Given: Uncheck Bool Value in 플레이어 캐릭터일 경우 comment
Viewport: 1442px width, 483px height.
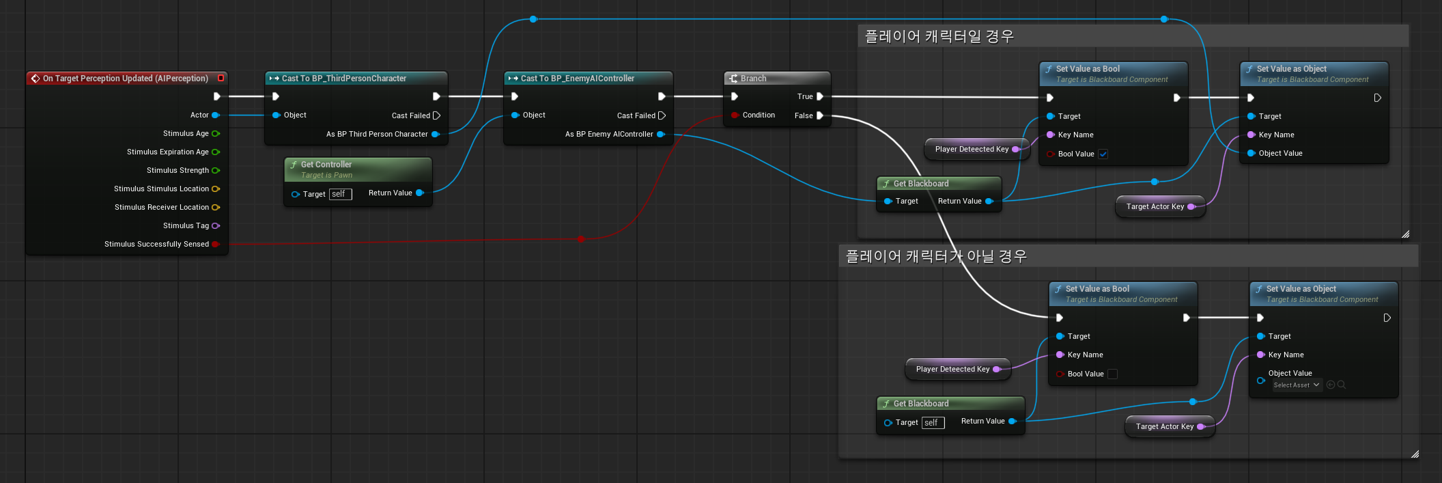Looking at the screenshot, I should click(1103, 154).
